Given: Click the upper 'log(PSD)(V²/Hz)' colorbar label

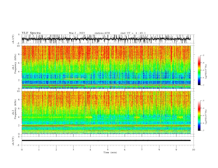Looking at the screenshot, I should pyautogui.click(x=206, y=72).
